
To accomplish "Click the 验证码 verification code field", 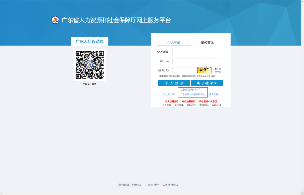I will coord(183,70).
